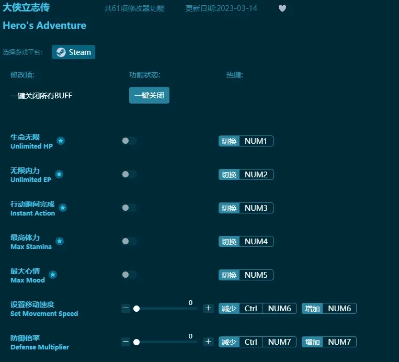Click star icon beside Unlimited HP
This screenshot has height=362, width=399.
coord(61,141)
